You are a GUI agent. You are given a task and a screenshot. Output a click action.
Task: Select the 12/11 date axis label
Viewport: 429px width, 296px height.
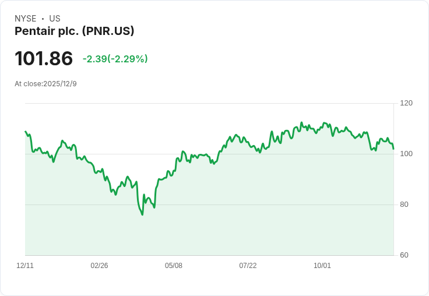25,265
